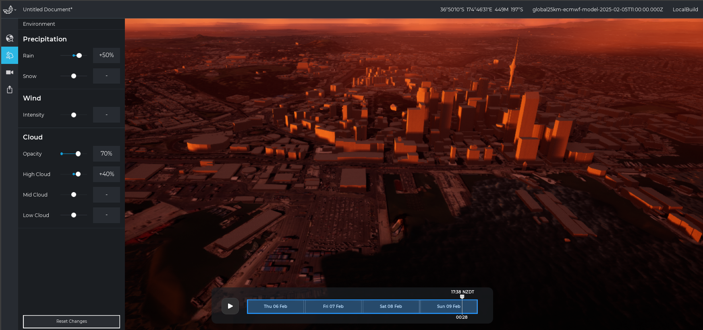Edit the Mid Cloud value field
This screenshot has height=330, width=703.
pos(106,195)
